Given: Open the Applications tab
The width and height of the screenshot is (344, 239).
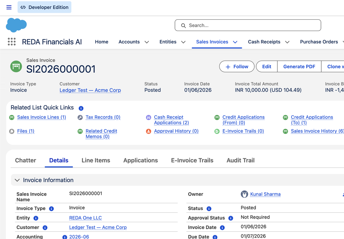Looking at the screenshot, I should click(141, 160).
